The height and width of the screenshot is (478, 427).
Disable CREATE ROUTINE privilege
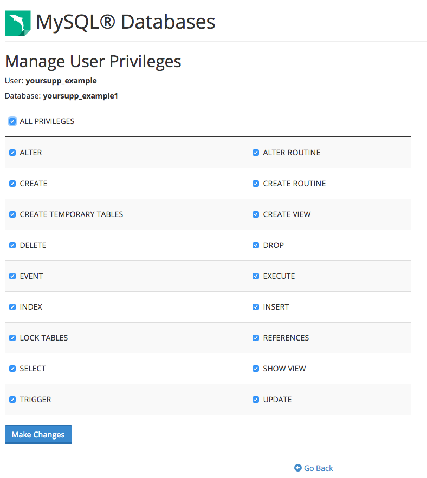255,184
